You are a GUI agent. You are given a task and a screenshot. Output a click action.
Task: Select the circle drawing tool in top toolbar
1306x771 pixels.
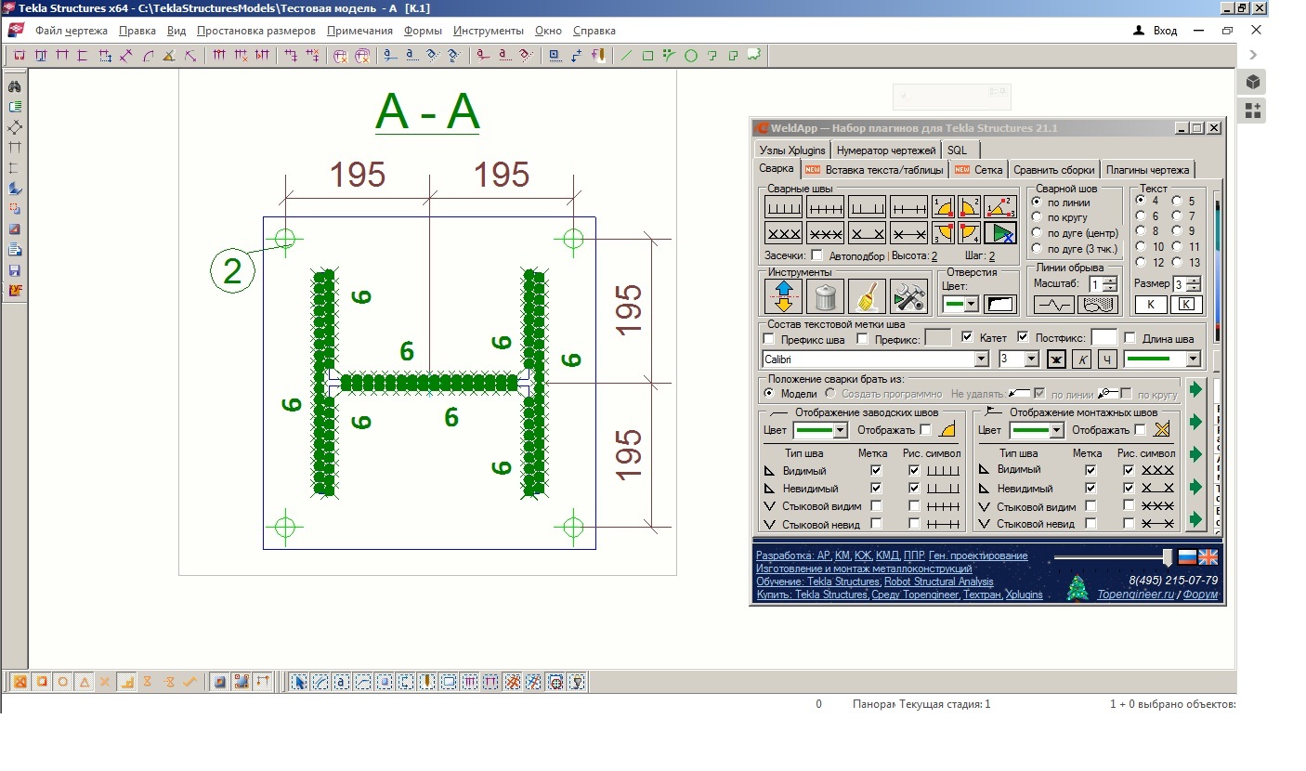tap(690, 56)
